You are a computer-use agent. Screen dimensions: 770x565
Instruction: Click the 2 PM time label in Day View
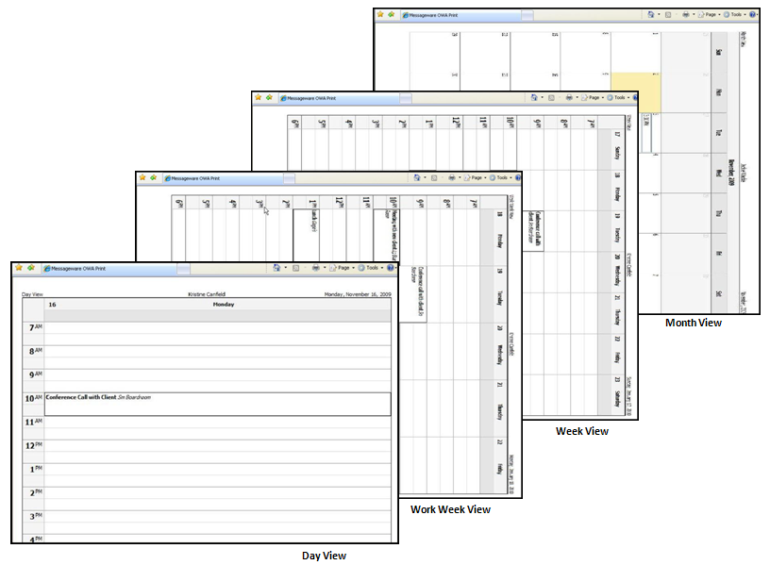(35, 492)
